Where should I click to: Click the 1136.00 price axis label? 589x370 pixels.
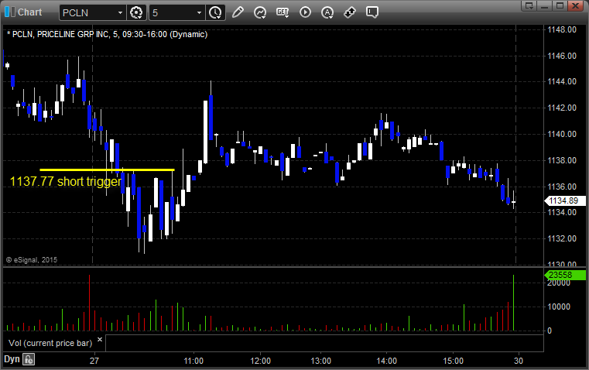click(562, 187)
